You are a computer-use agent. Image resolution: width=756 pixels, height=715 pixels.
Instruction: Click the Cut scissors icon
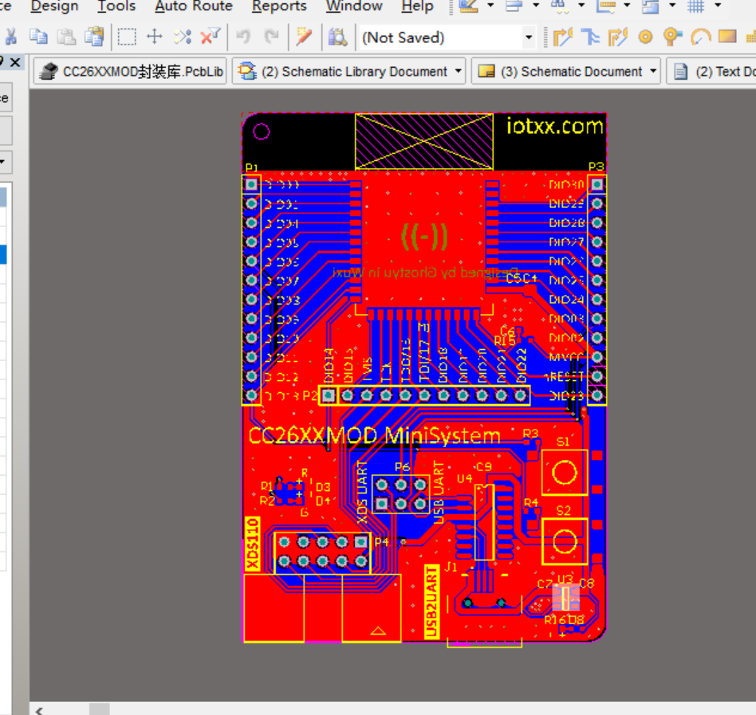10,37
